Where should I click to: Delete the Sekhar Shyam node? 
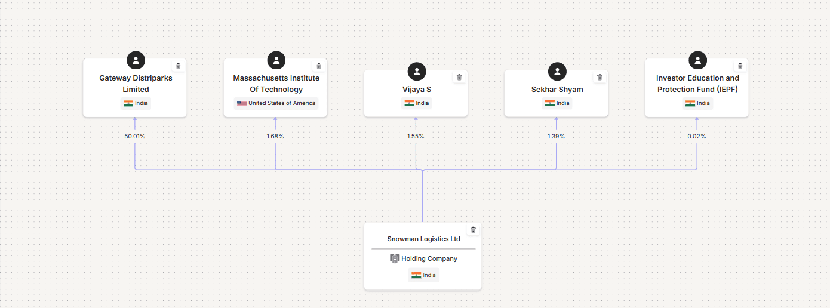(x=600, y=78)
